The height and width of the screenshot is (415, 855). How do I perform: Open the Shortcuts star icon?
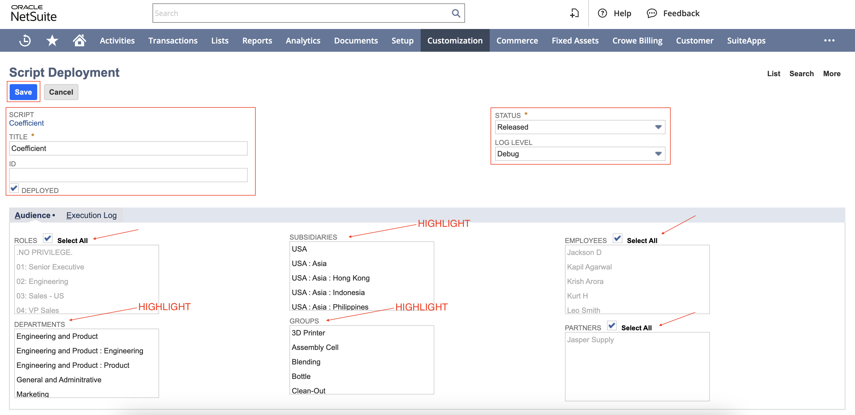(52, 41)
